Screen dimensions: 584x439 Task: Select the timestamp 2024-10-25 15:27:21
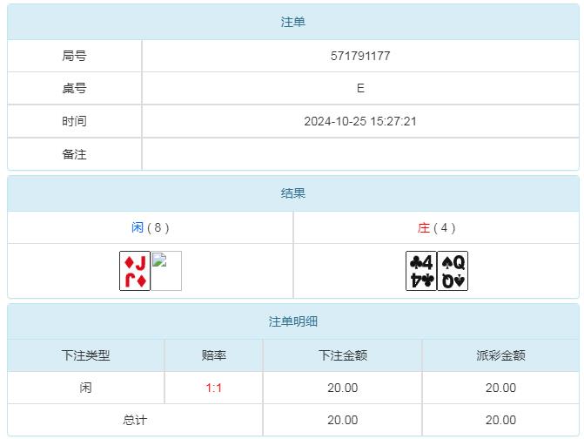[x=360, y=122]
